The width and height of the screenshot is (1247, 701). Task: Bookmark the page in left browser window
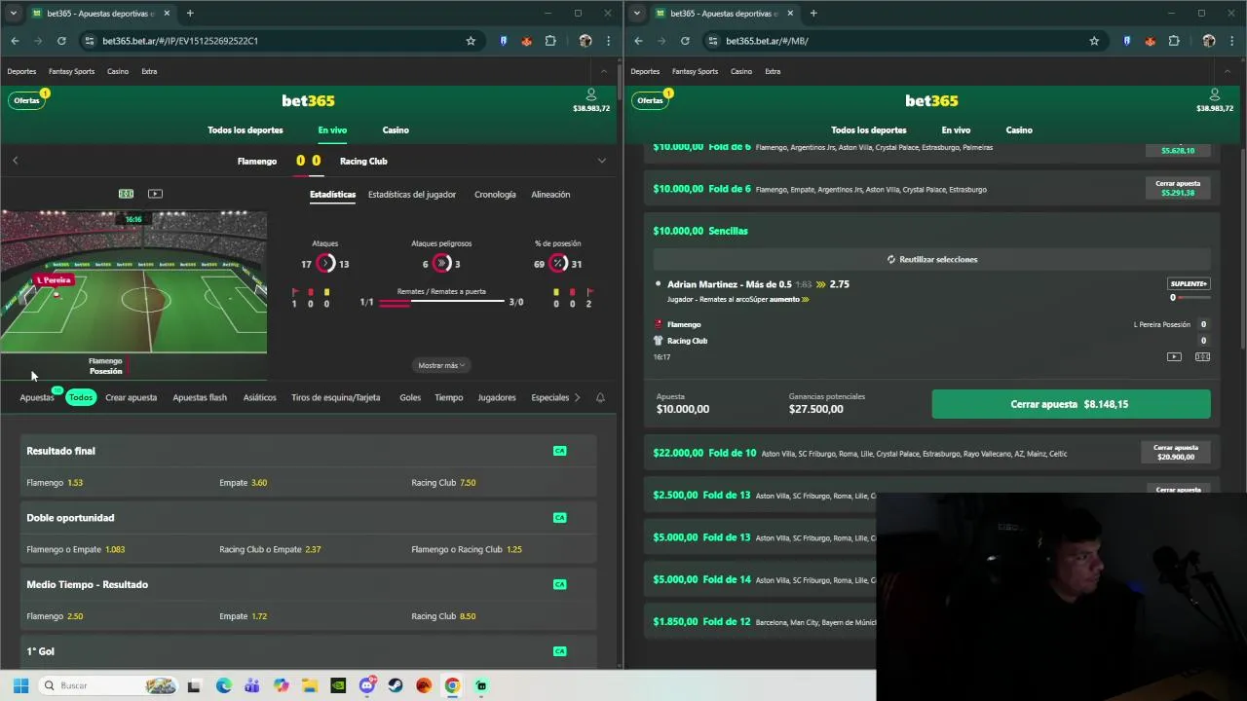pos(471,41)
